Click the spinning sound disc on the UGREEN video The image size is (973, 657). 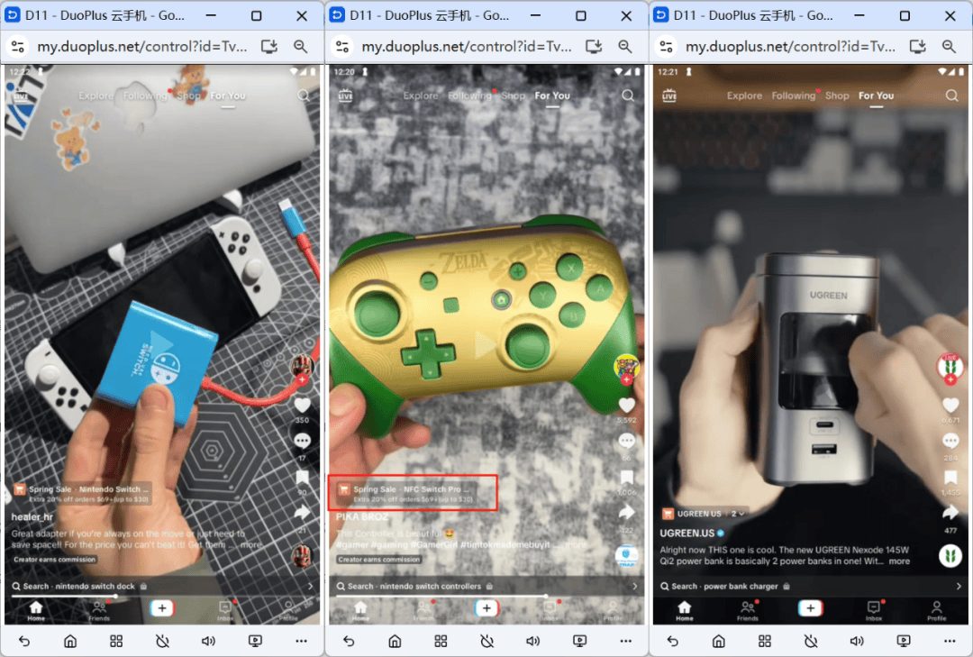coord(950,556)
